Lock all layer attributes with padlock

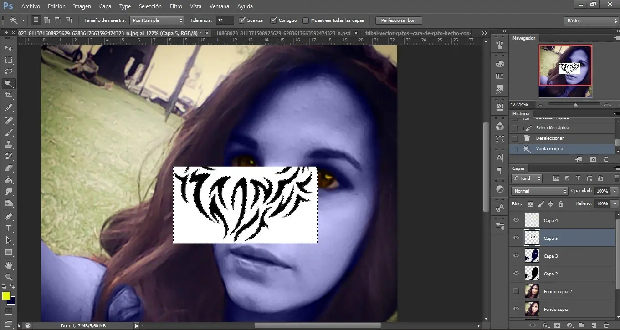click(x=561, y=204)
